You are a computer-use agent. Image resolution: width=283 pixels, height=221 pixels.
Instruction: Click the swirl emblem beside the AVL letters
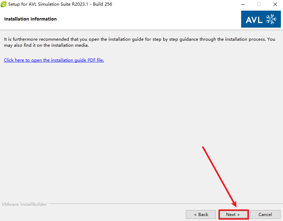271,19
